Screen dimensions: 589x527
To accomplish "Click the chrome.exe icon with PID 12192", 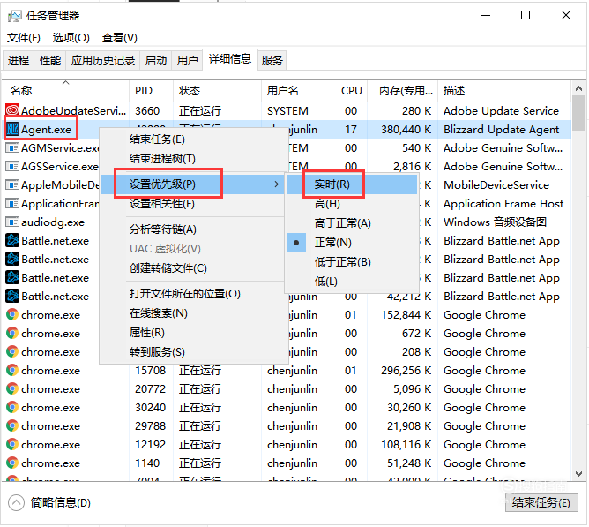I will pyautogui.click(x=12, y=444).
